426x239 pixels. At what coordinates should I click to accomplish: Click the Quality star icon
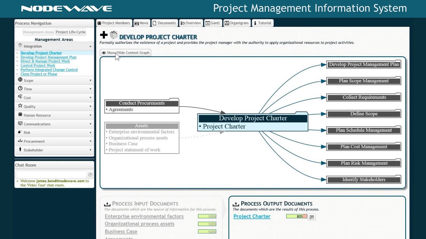point(20,106)
